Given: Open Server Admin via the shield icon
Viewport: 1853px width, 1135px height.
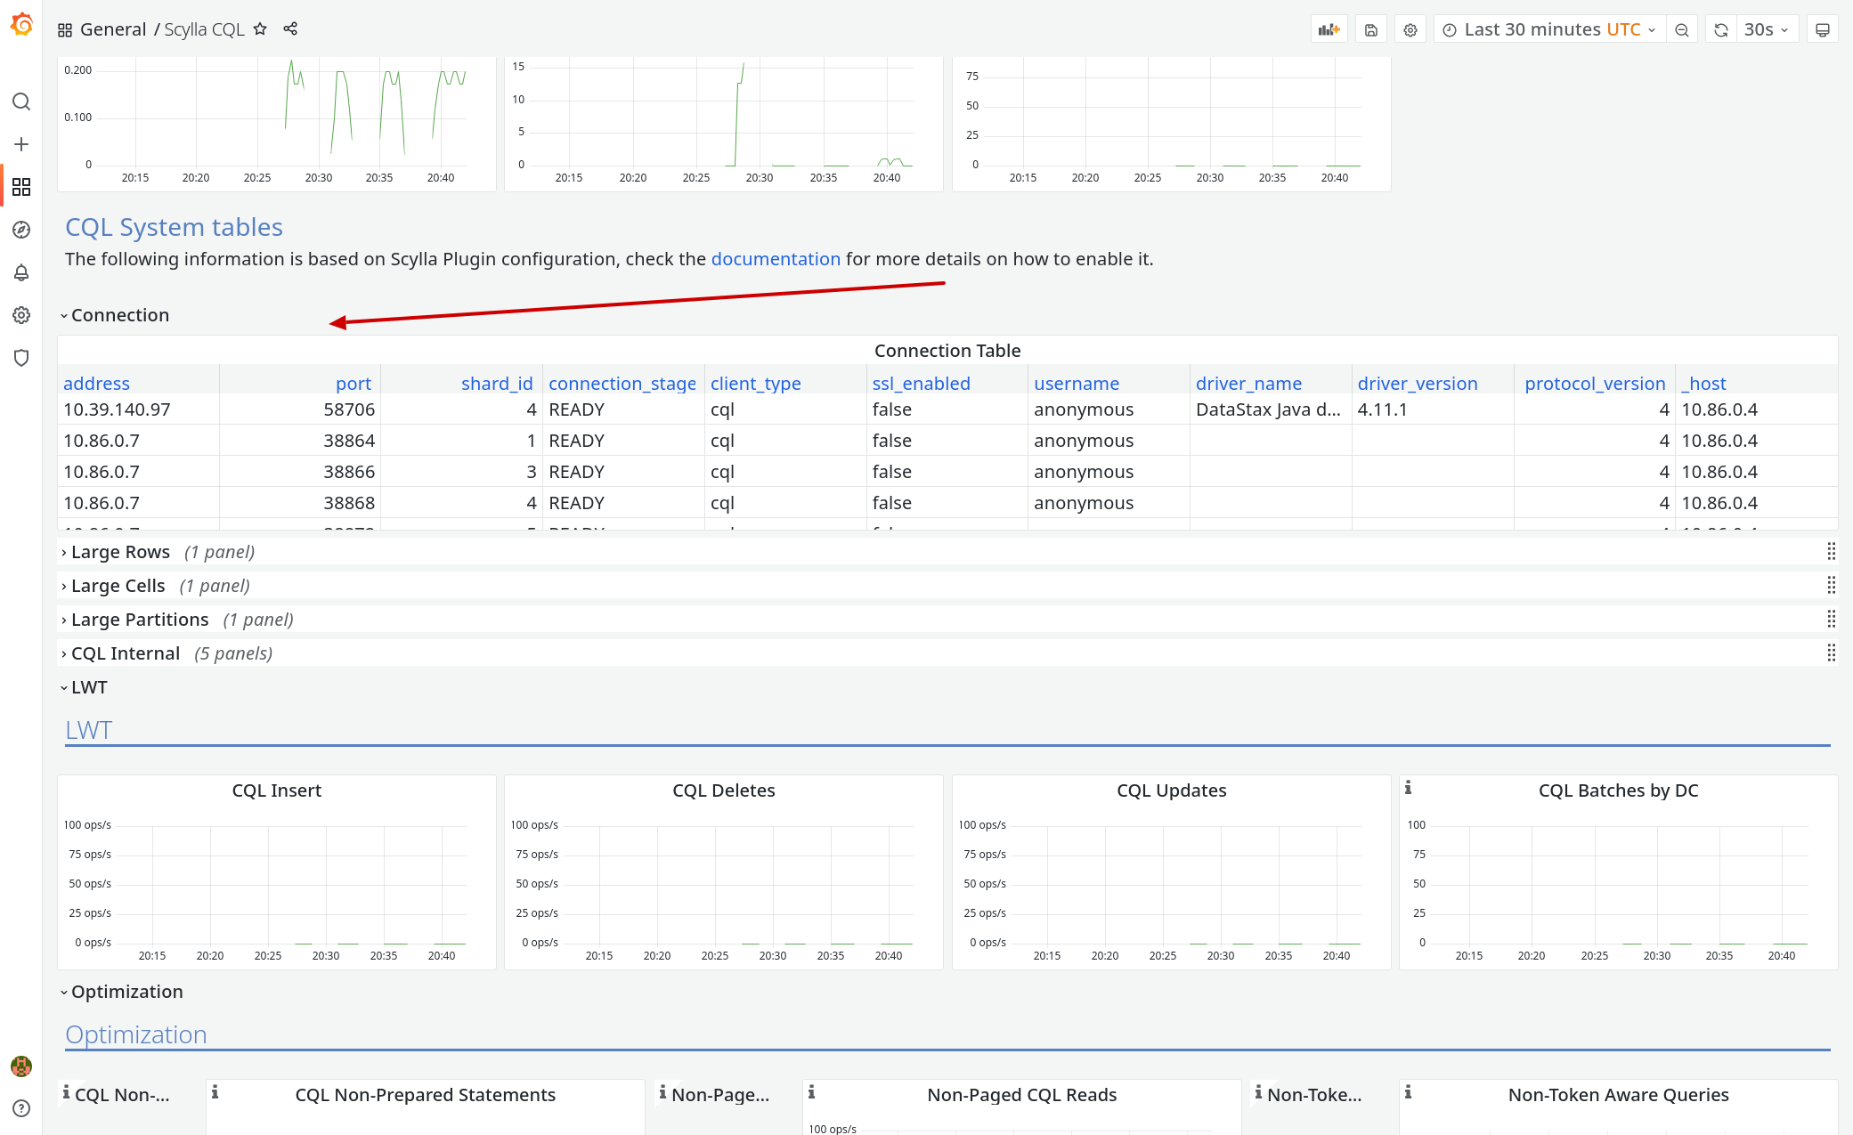Looking at the screenshot, I should click(21, 357).
